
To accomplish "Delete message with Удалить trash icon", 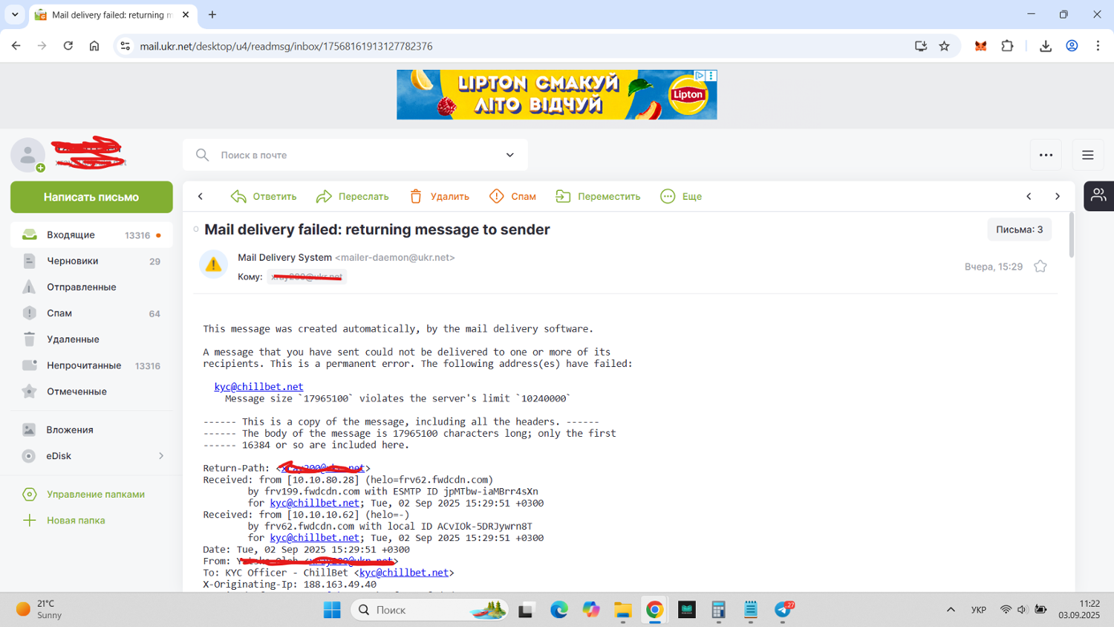I will (416, 196).
